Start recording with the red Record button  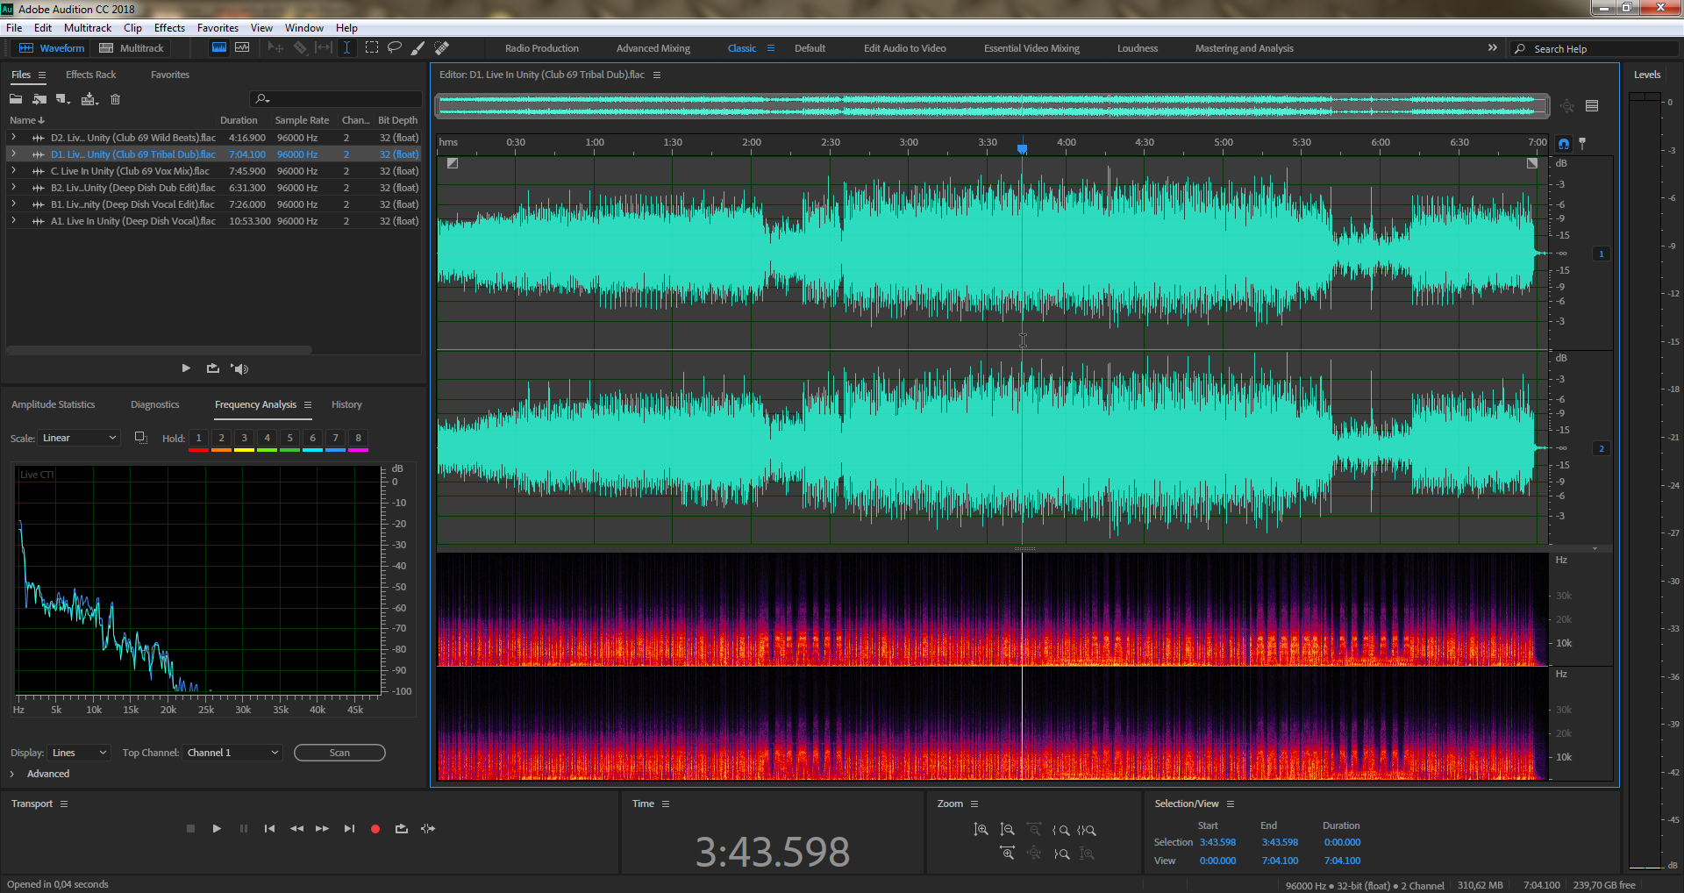point(375,828)
